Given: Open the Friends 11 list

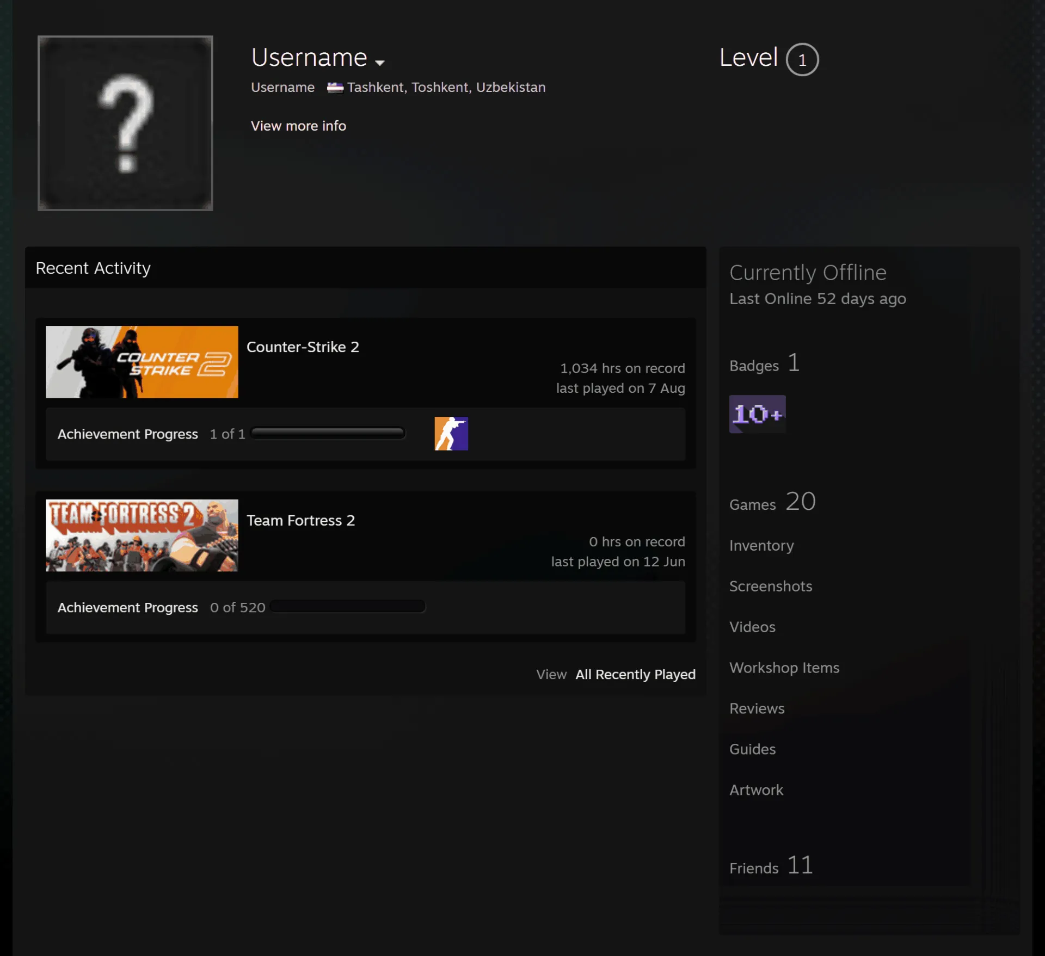Looking at the screenshot, I should (x=771, y=866).
